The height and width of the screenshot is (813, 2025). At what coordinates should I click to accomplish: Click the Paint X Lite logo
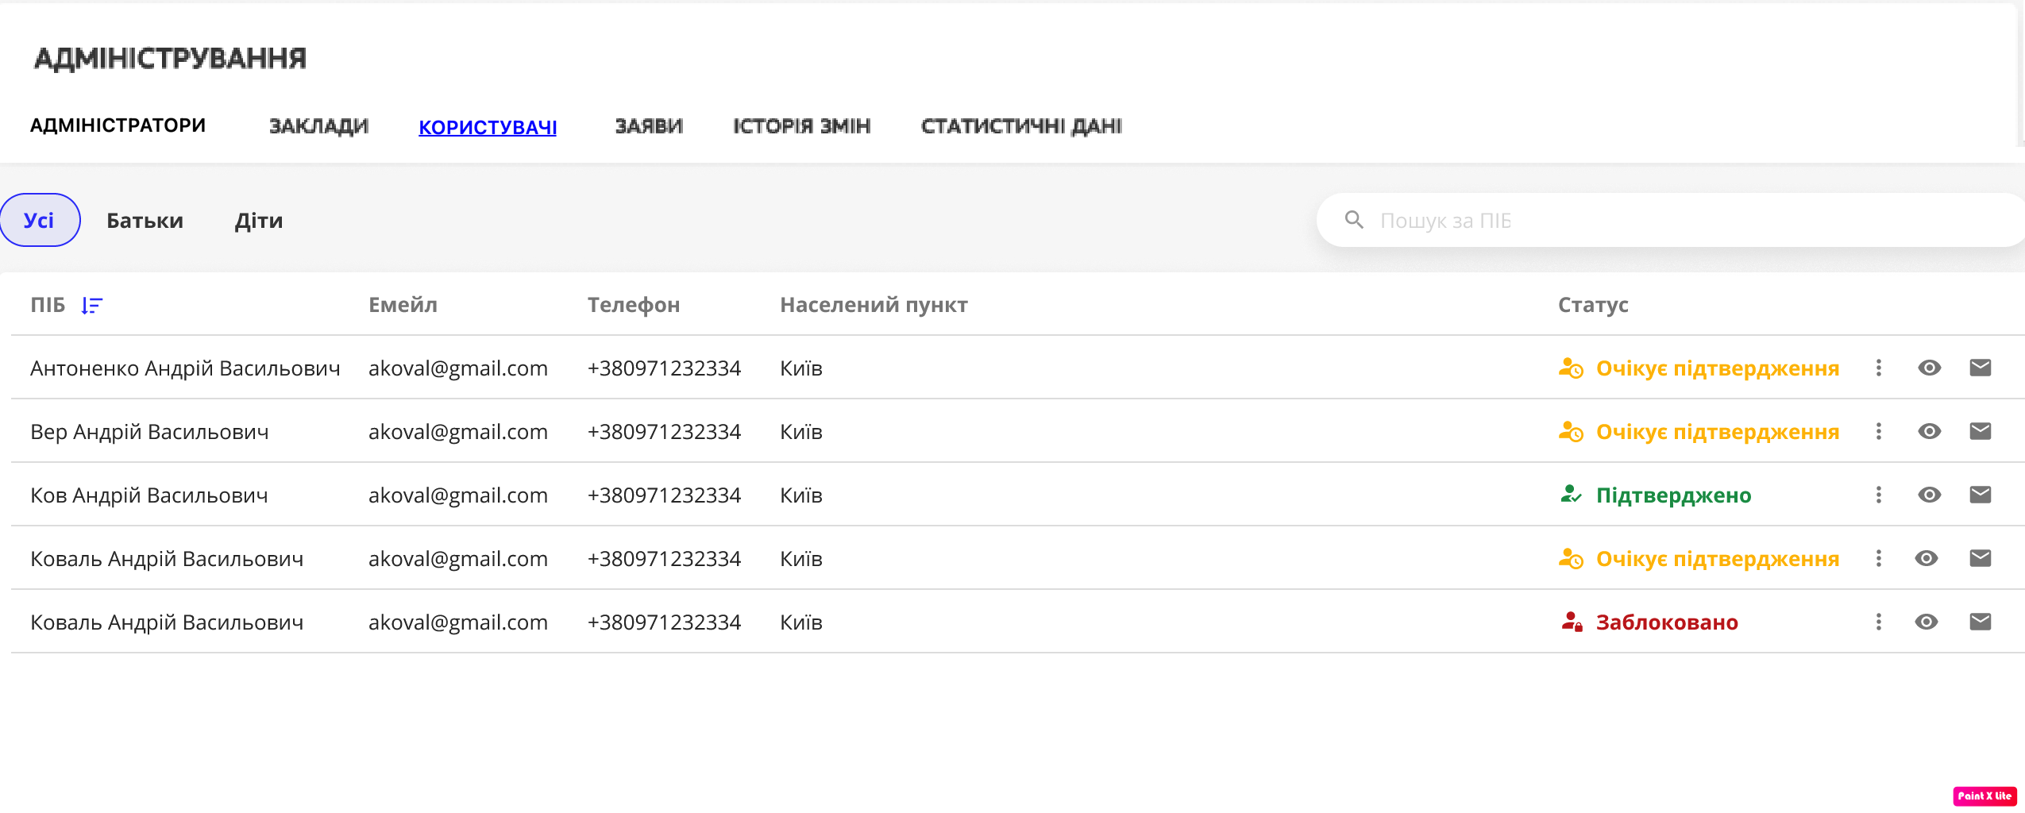pos(1984,796)
